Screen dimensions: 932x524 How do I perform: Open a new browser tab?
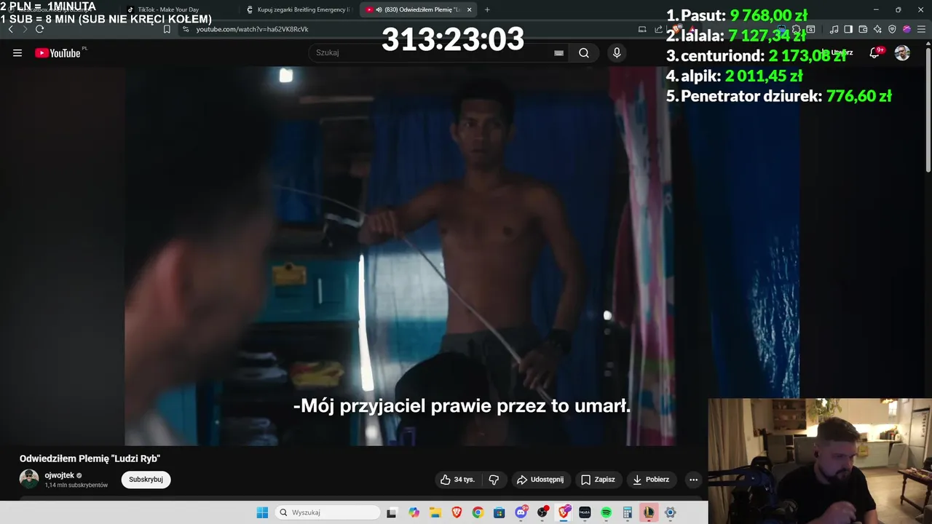pyautogui.click(x=487, y=9)
